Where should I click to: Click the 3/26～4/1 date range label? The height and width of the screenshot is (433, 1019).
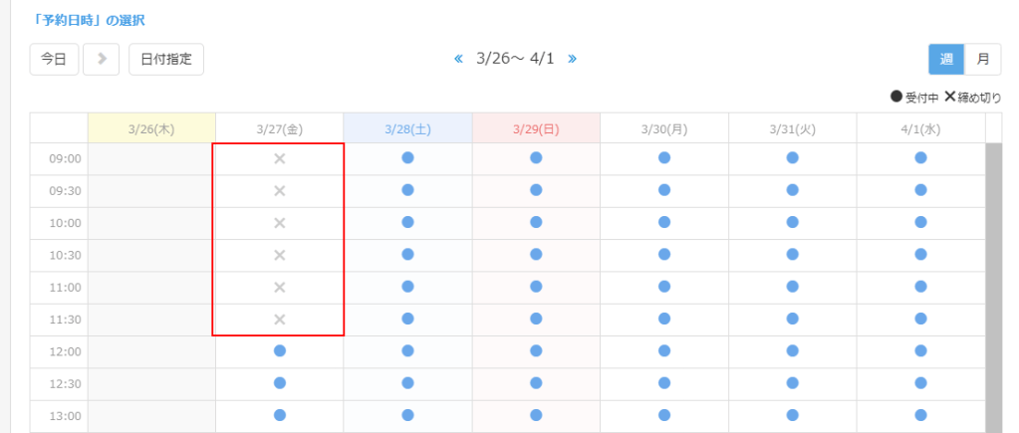(515, 59)
